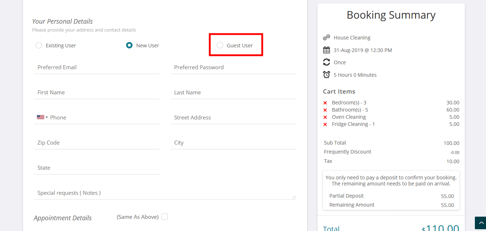The image size is (486, 231).
Task: Open the phone country flag dropdown
Action: 42,117
